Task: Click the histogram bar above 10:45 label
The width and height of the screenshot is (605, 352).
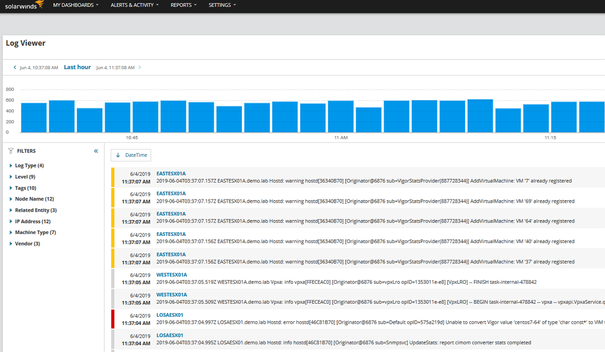Action: 145,117
